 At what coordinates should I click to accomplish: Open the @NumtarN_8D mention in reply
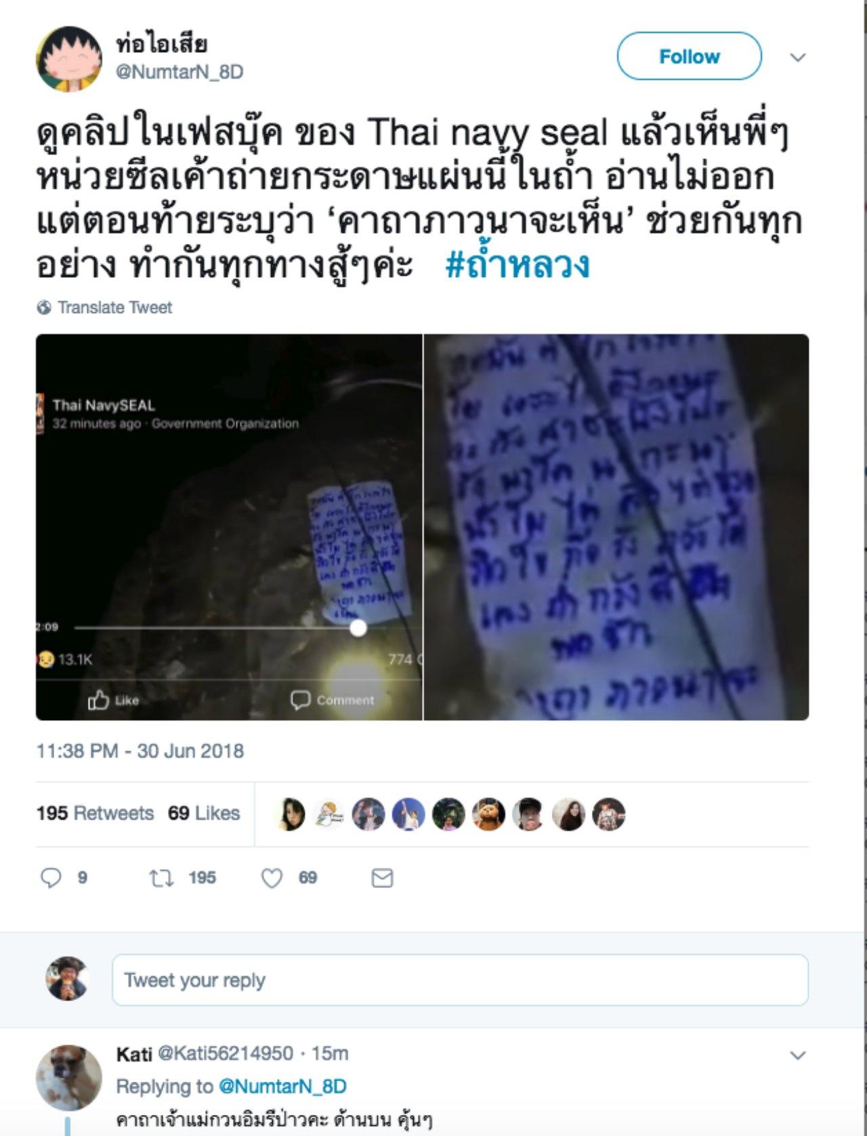(x=282, y=1087)
